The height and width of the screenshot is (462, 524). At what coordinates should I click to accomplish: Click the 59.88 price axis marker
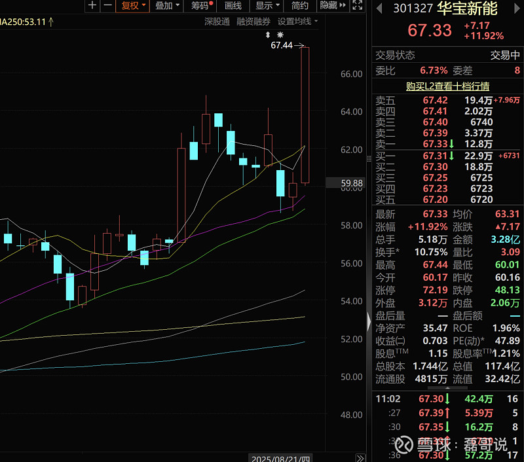(345, 183)
